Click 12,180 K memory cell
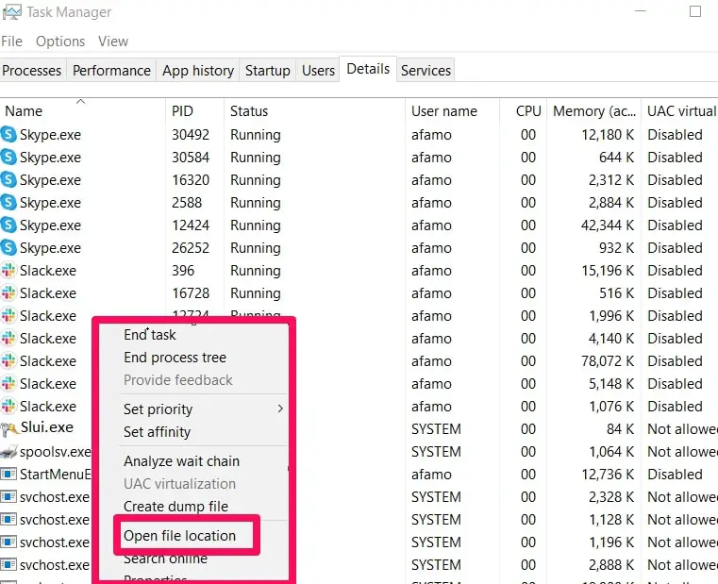Screen dimensions: 718x584 tap(608, 135)
